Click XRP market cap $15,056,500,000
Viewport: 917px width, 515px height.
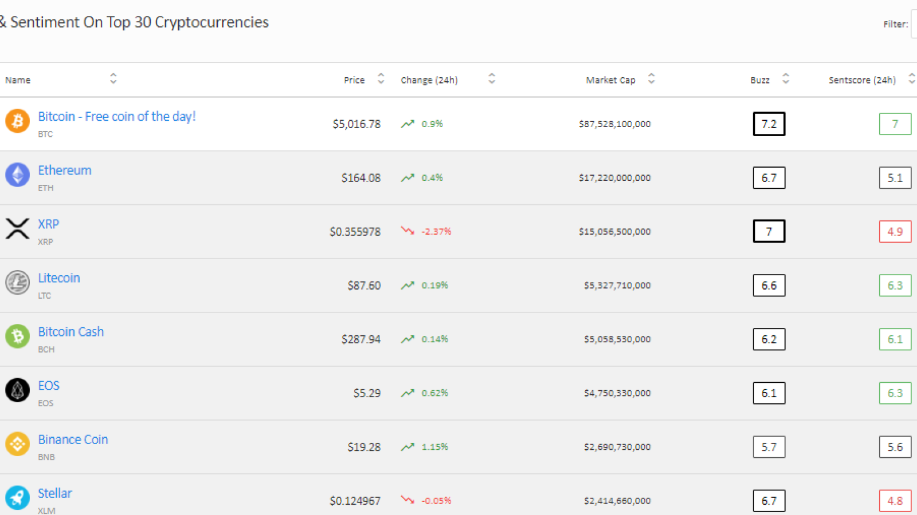click(614, 231)
